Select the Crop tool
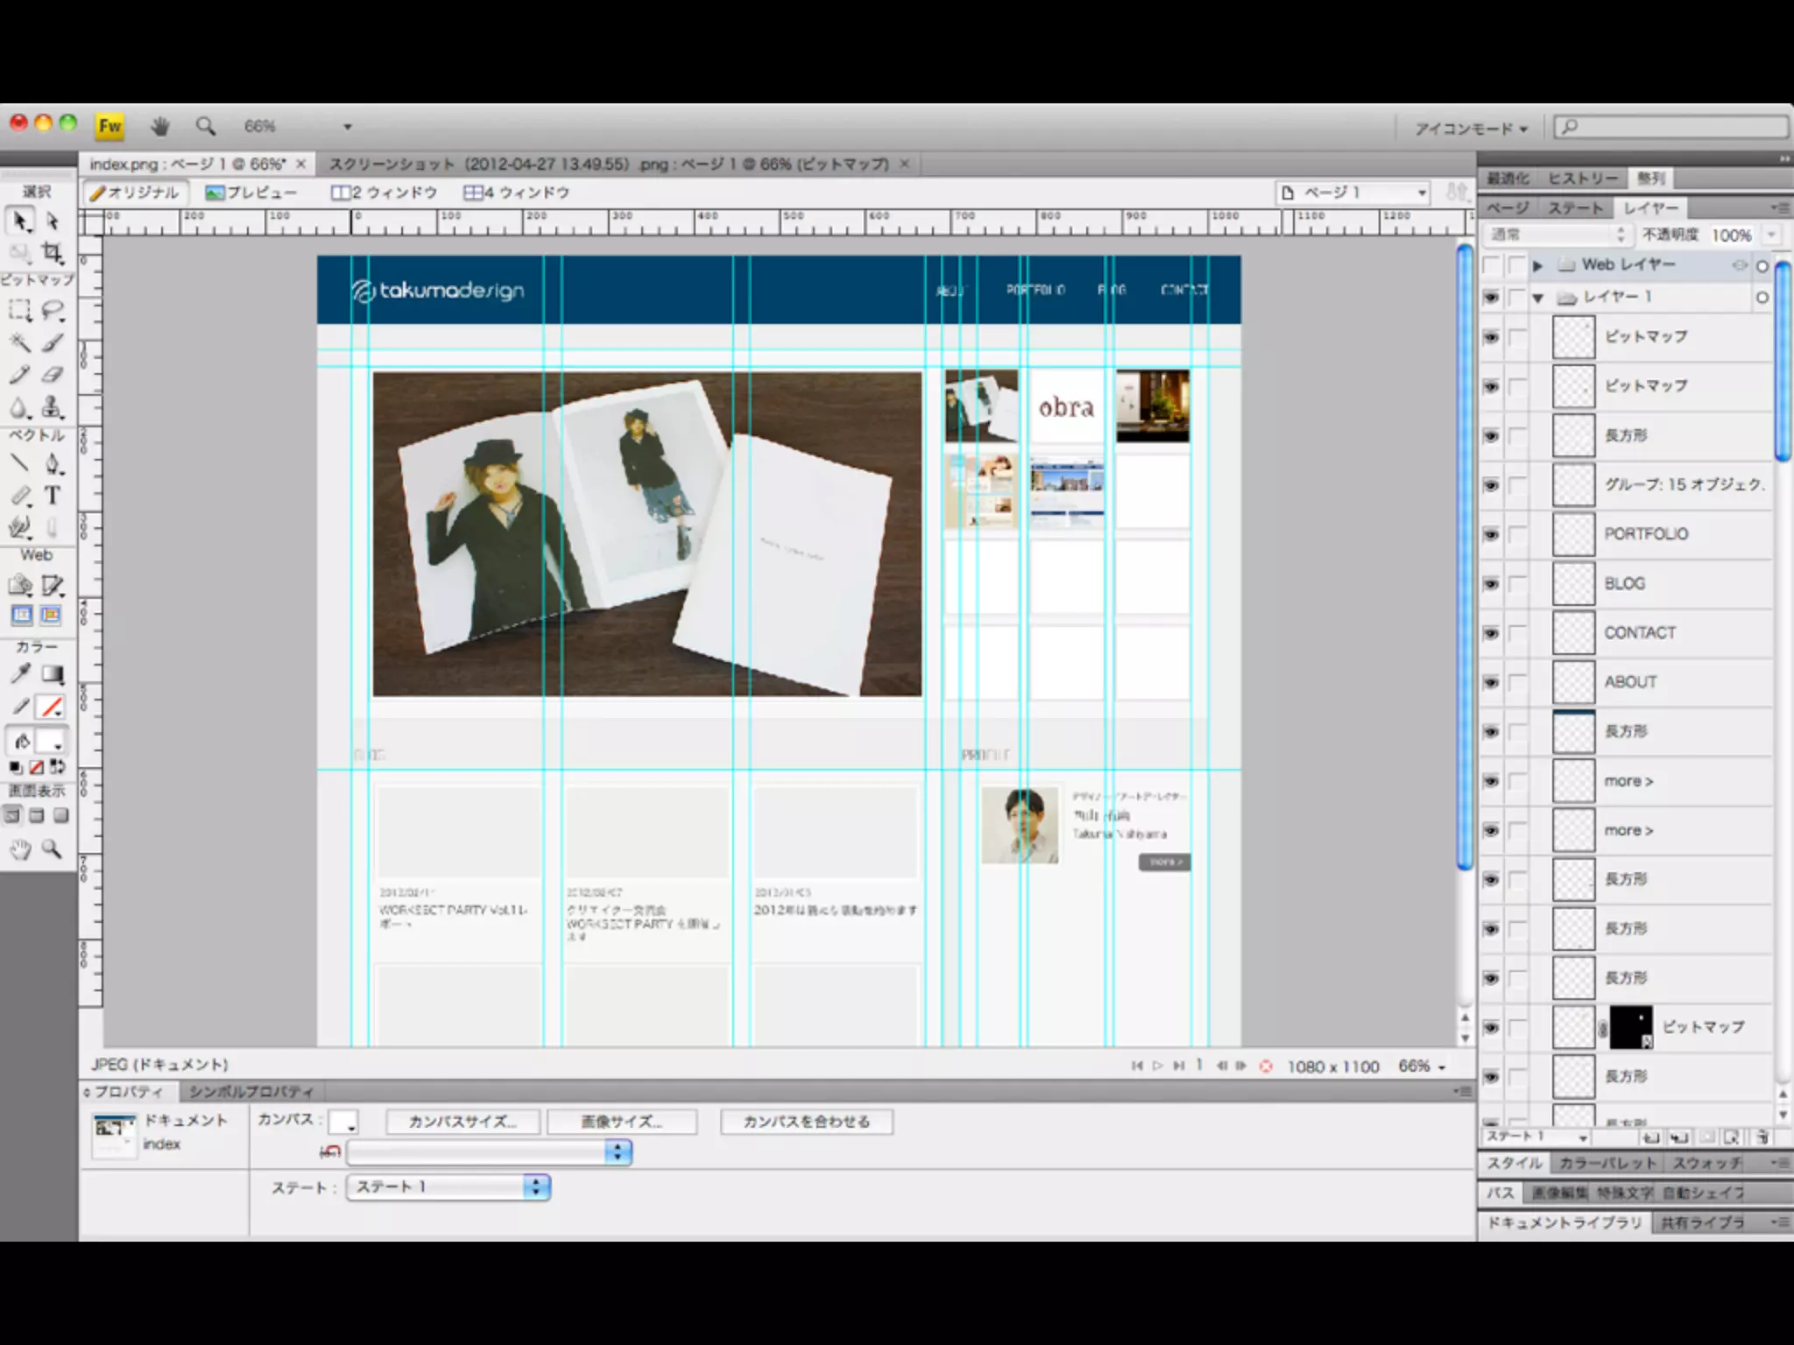The image size is (1794, 1345). 53,253
